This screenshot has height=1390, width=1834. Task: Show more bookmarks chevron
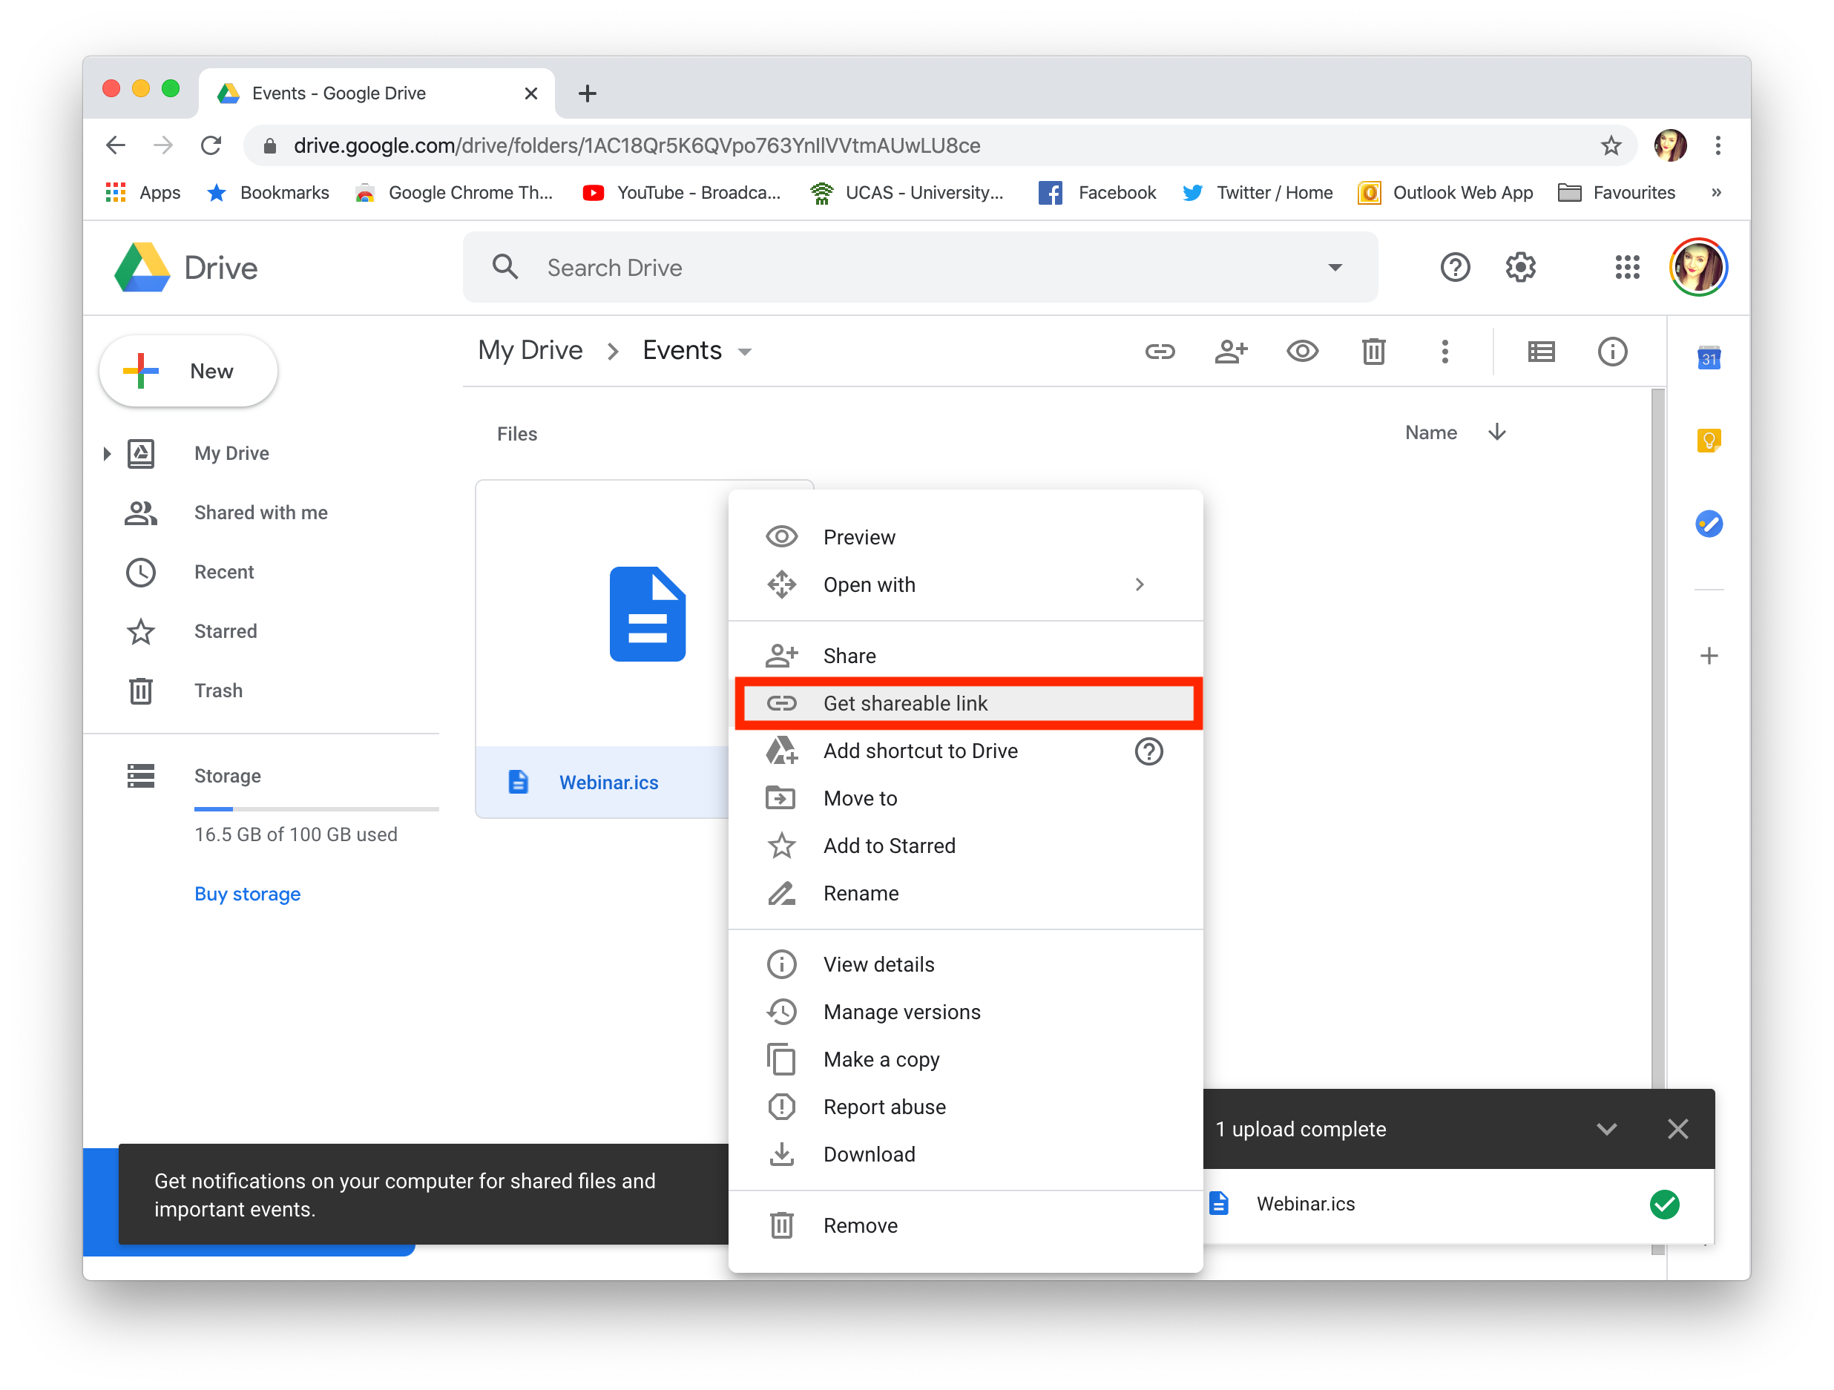pos(1715,192)
